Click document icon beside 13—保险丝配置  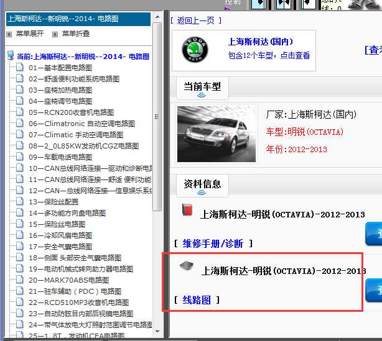(x=19, y=202)
